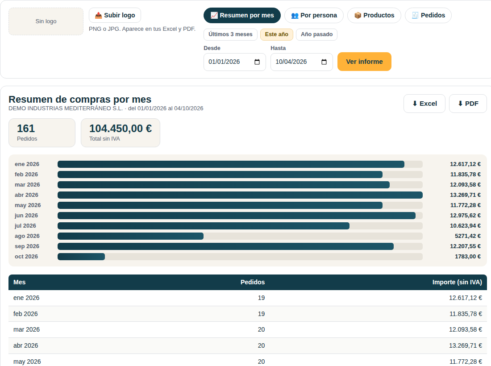Click the Pedidos column header in table
The width and height of the screenshot is (491, 366).
(x=252, y=283)
